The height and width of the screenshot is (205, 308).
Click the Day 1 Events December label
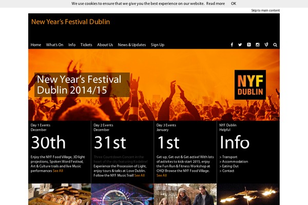pos(41,128)
